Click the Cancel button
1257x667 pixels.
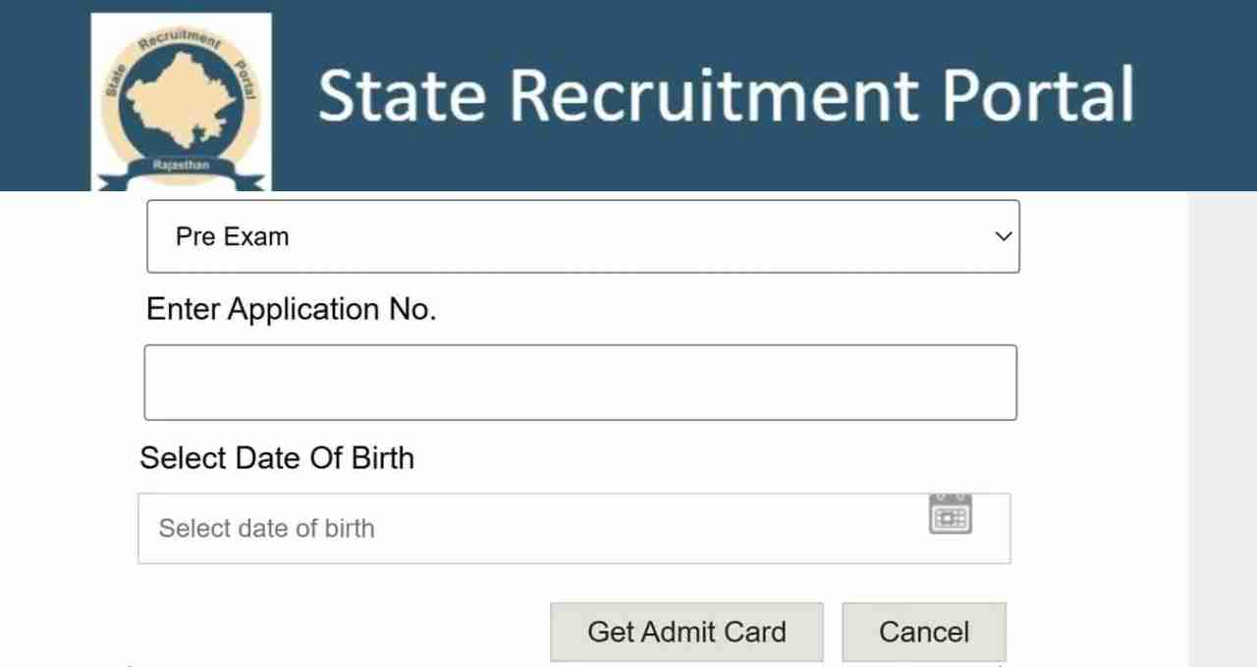coord(924,632)
